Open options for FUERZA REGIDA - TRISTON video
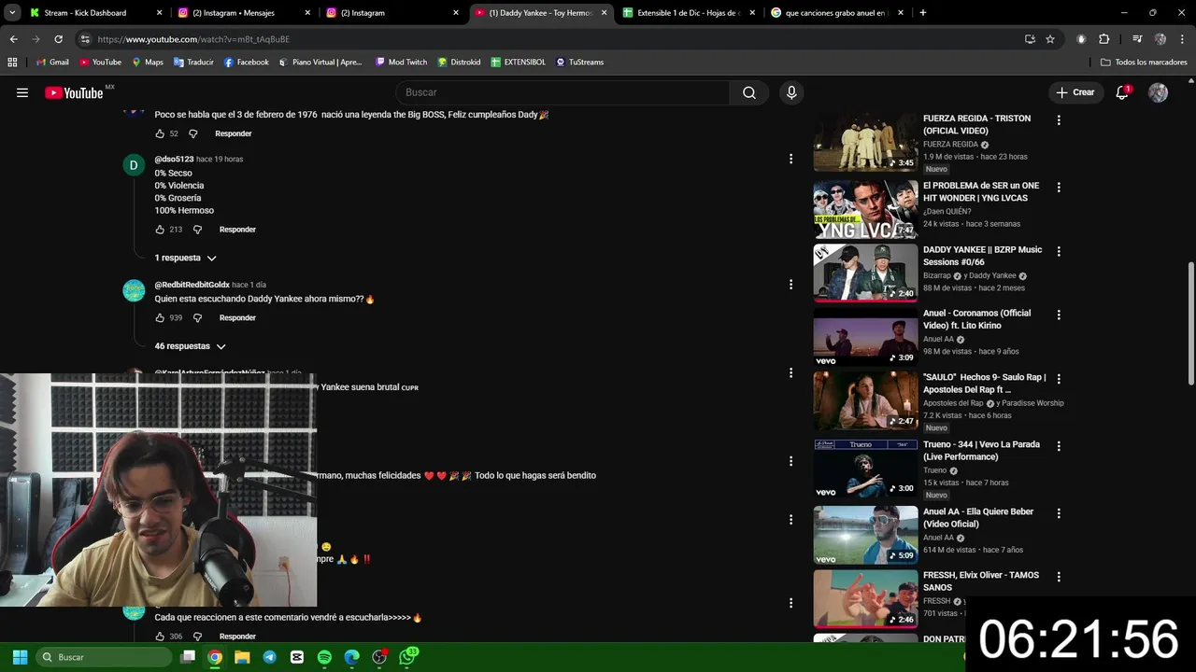 (1059, 120)
